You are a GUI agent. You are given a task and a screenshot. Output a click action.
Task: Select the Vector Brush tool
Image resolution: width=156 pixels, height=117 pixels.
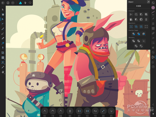coord(3,34)
